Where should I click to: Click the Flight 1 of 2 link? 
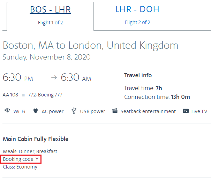coord(50,23)
